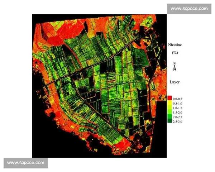Screen dimensions: 215x172
Task: Open the bottom-left www.sopcce.com watermark link
Action: pos(26,163)
